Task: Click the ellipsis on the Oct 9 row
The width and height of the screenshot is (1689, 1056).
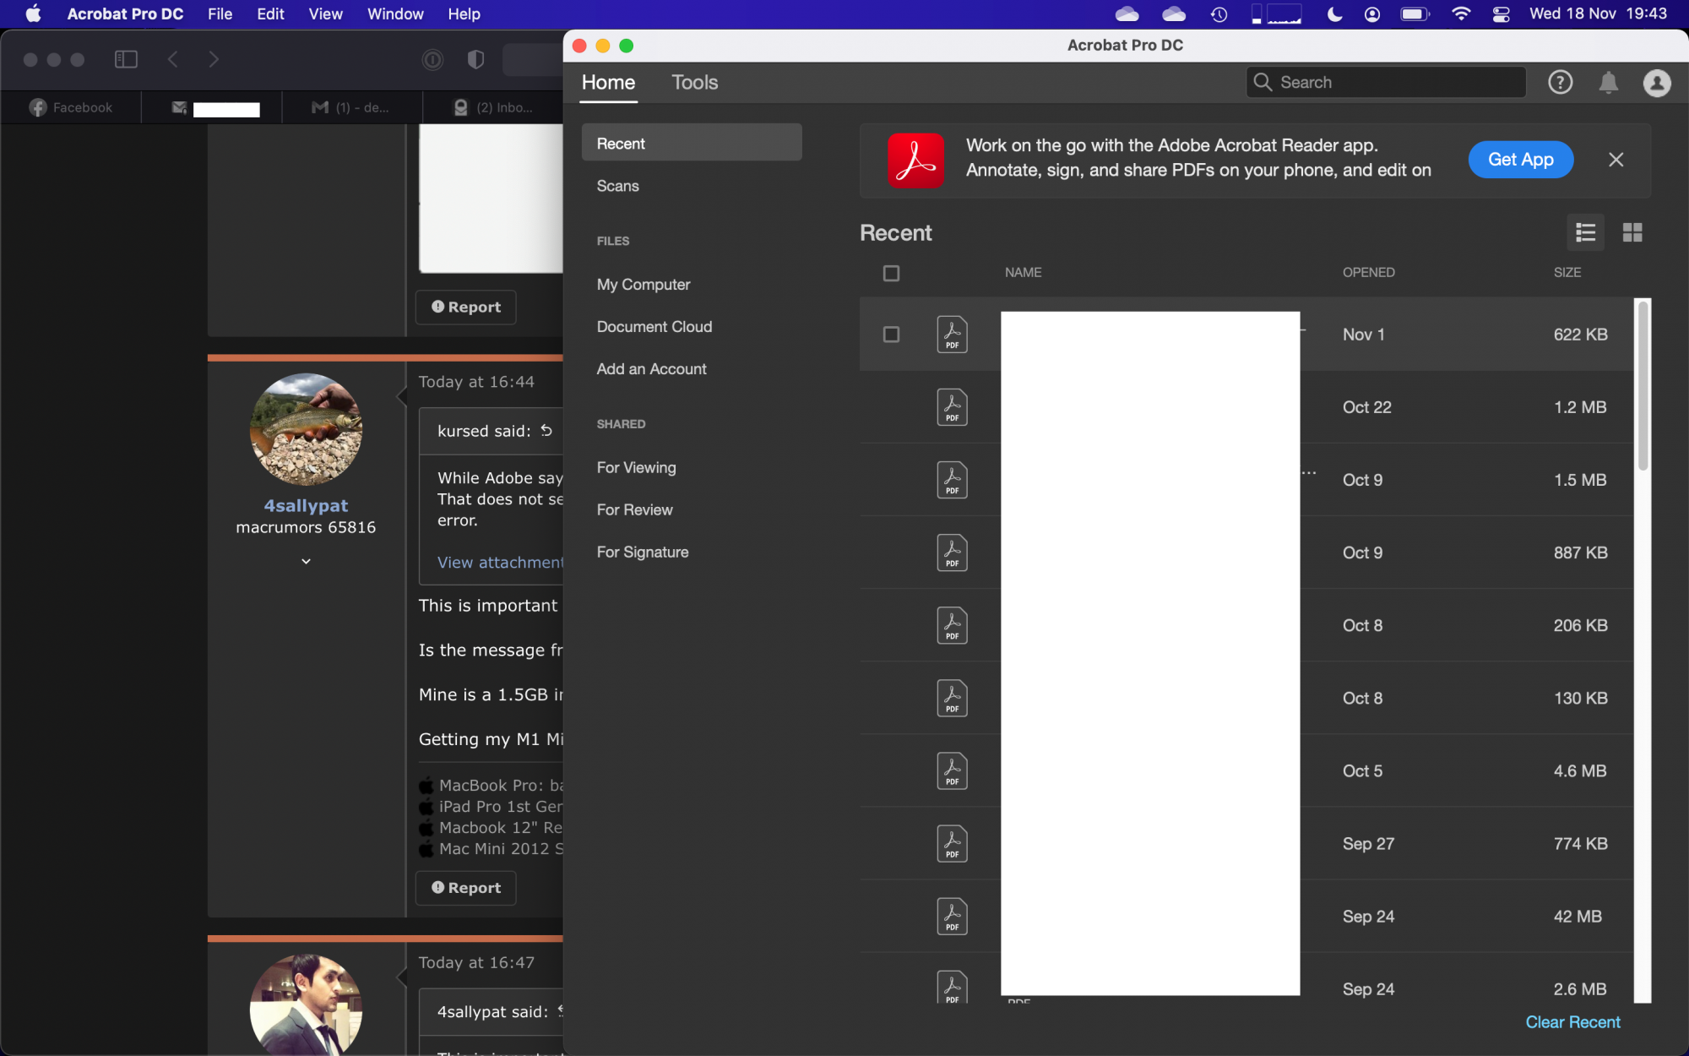Action: click(1309, 473)
